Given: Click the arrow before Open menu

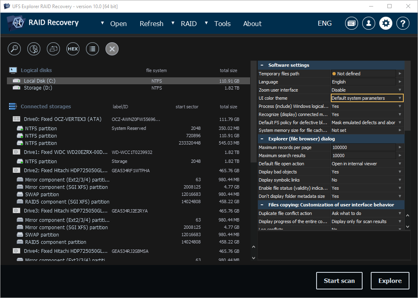Looking at the screenshot, I should (x=102, y=23).
